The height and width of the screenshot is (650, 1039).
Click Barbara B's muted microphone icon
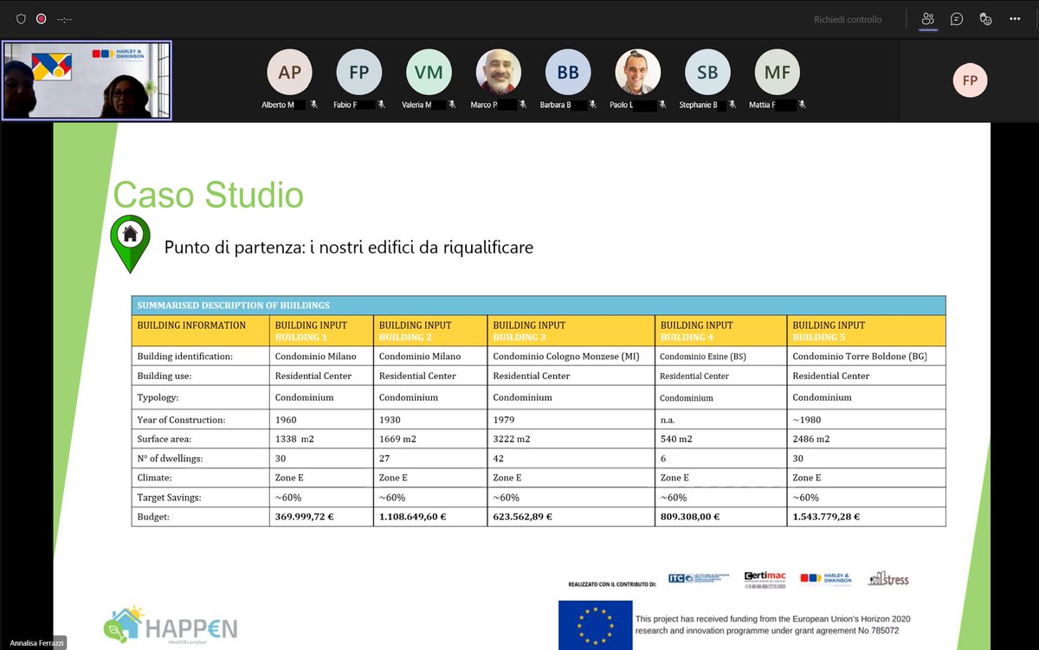pyautogui.click(x=594, y=105)
